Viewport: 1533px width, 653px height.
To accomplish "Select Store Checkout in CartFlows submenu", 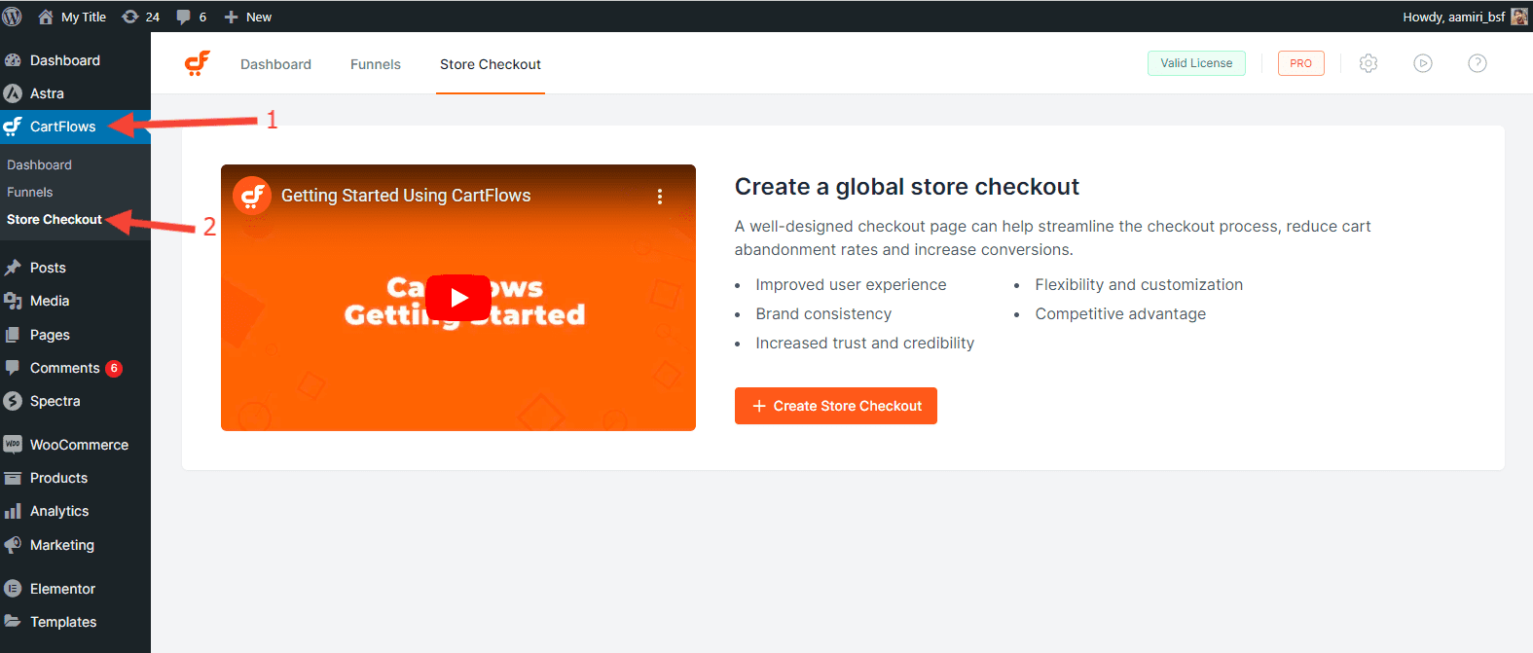I will tap(55, 220).
